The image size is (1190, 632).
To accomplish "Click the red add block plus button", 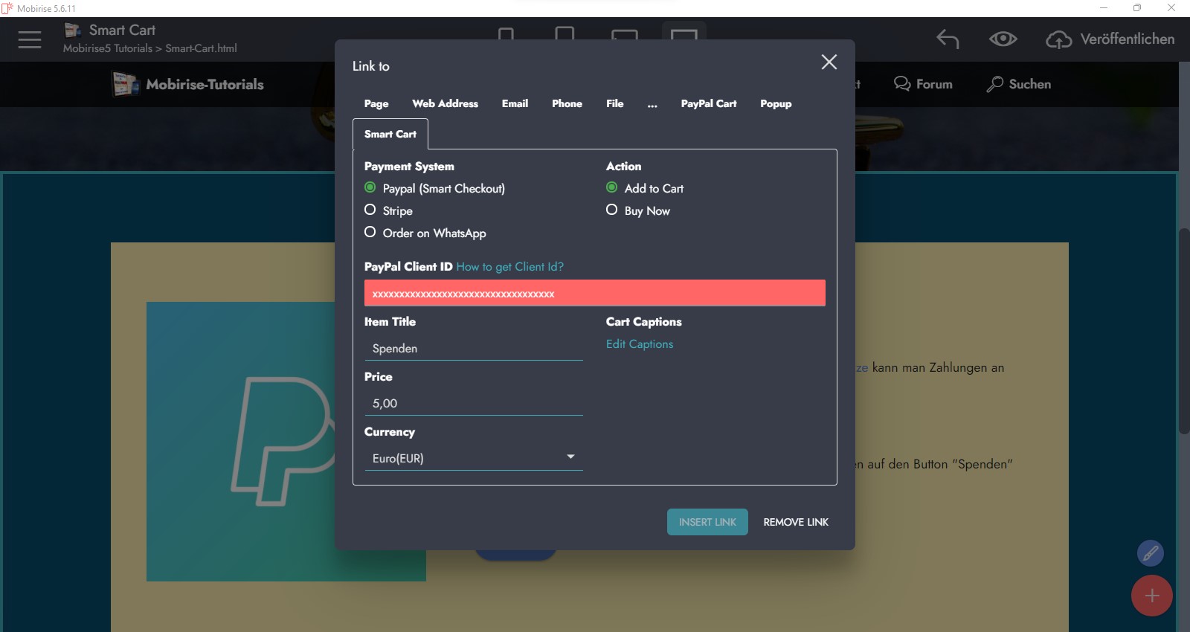I will pos(1151,596).
